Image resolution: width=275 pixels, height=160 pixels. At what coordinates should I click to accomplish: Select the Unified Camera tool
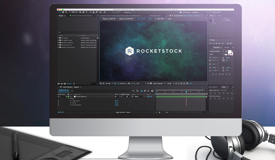pyautogui.click(x=73, y=12)
